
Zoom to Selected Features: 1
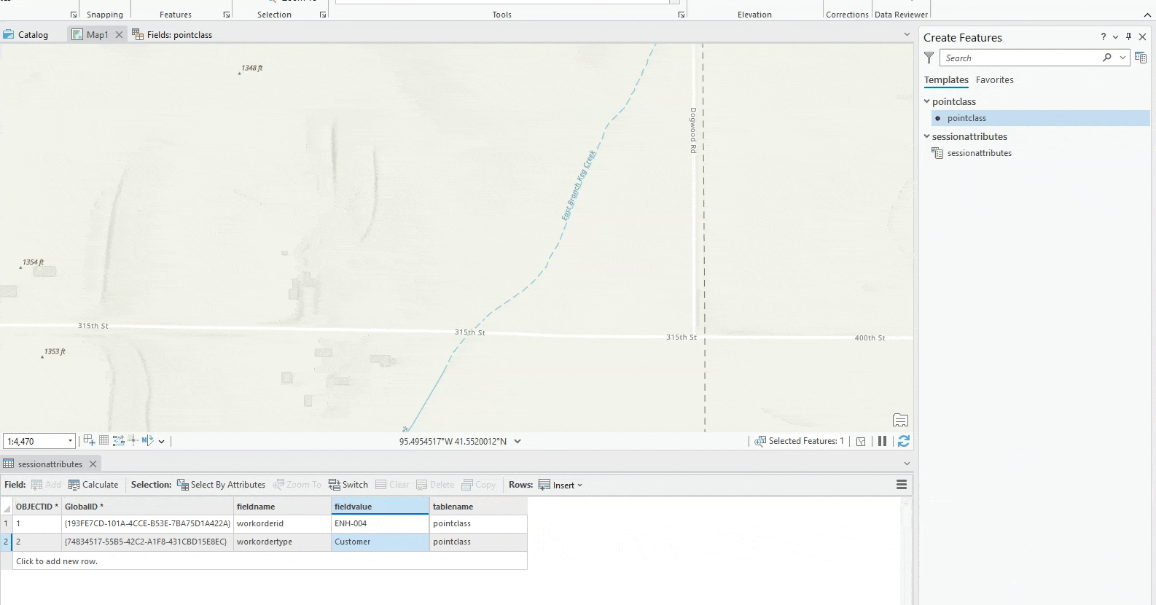(x=799, y=441)
